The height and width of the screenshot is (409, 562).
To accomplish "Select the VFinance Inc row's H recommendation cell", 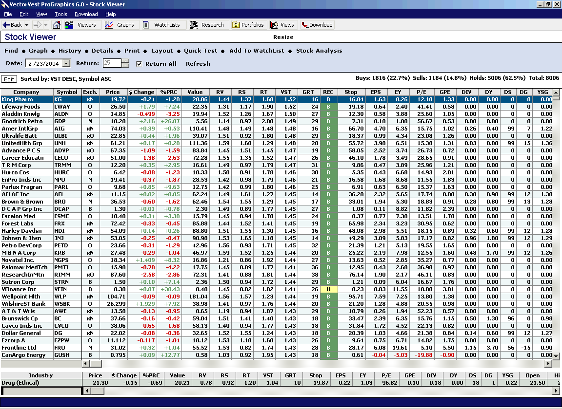I will [328, 289].
